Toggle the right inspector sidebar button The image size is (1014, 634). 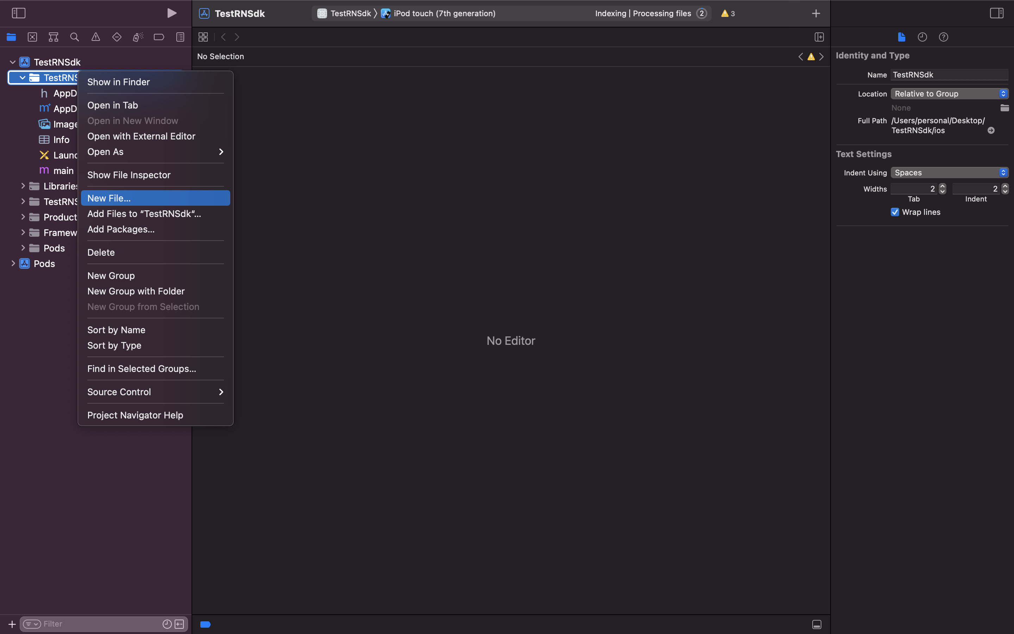[996, 13]
